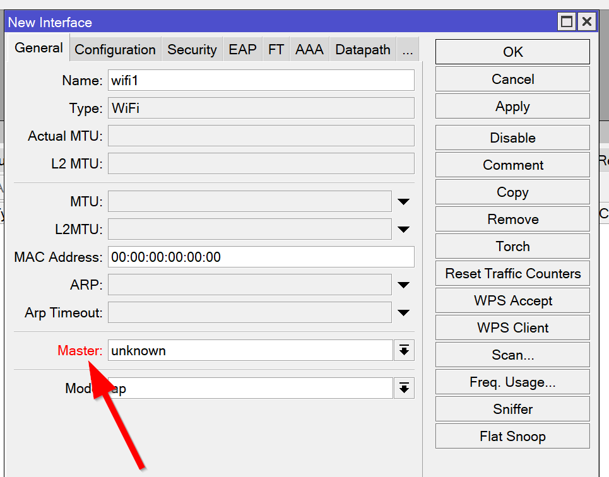Expand the Master interface dropdown
609x477 pixels.
point(404,350)
